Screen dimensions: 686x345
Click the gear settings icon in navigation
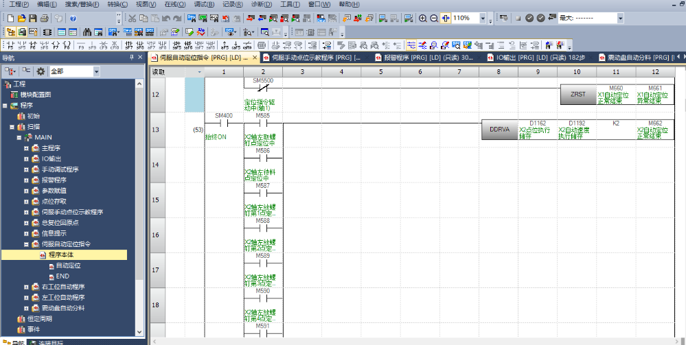[x=41, y=71]
